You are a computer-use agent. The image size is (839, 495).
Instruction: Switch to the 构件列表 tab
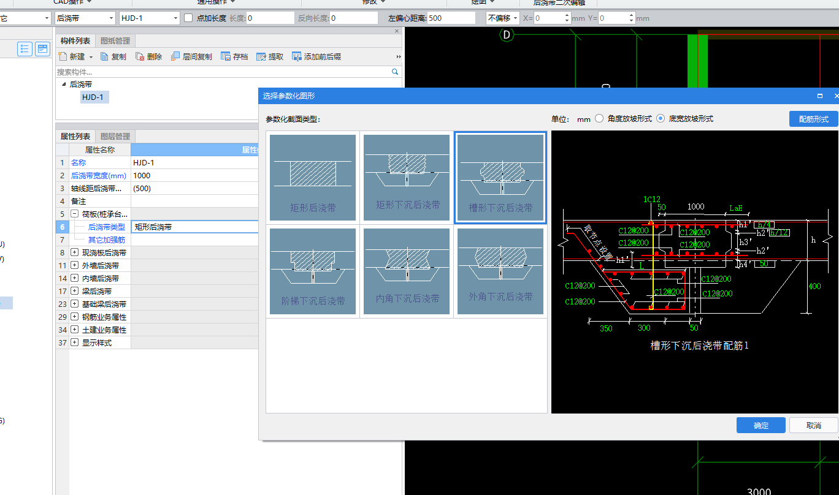tap(75, 41)
